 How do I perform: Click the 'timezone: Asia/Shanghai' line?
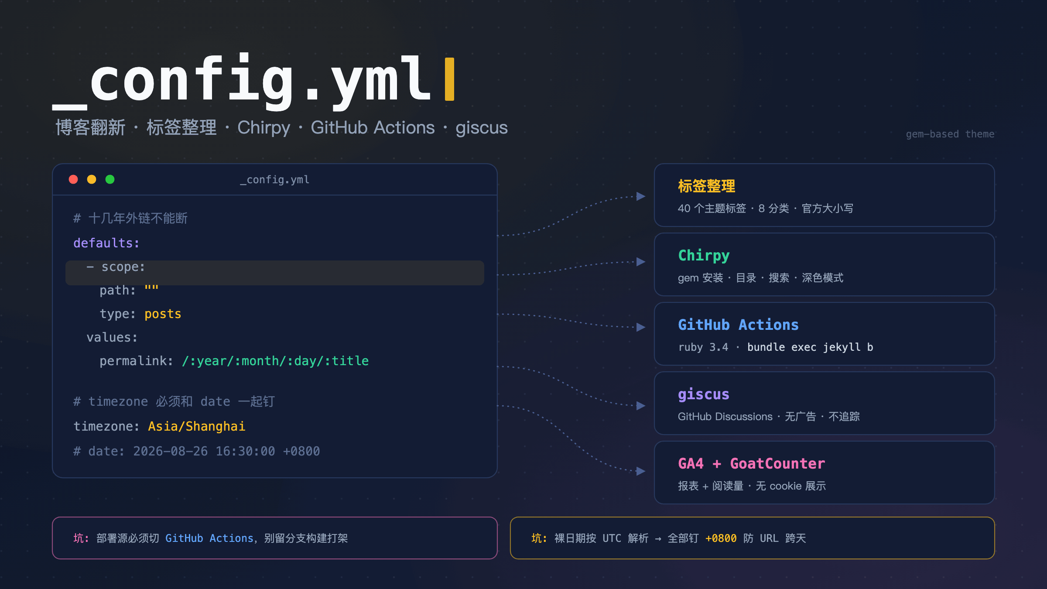[159, 426]
